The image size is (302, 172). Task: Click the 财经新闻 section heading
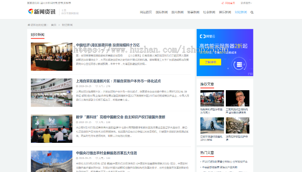tap(38, 35)
